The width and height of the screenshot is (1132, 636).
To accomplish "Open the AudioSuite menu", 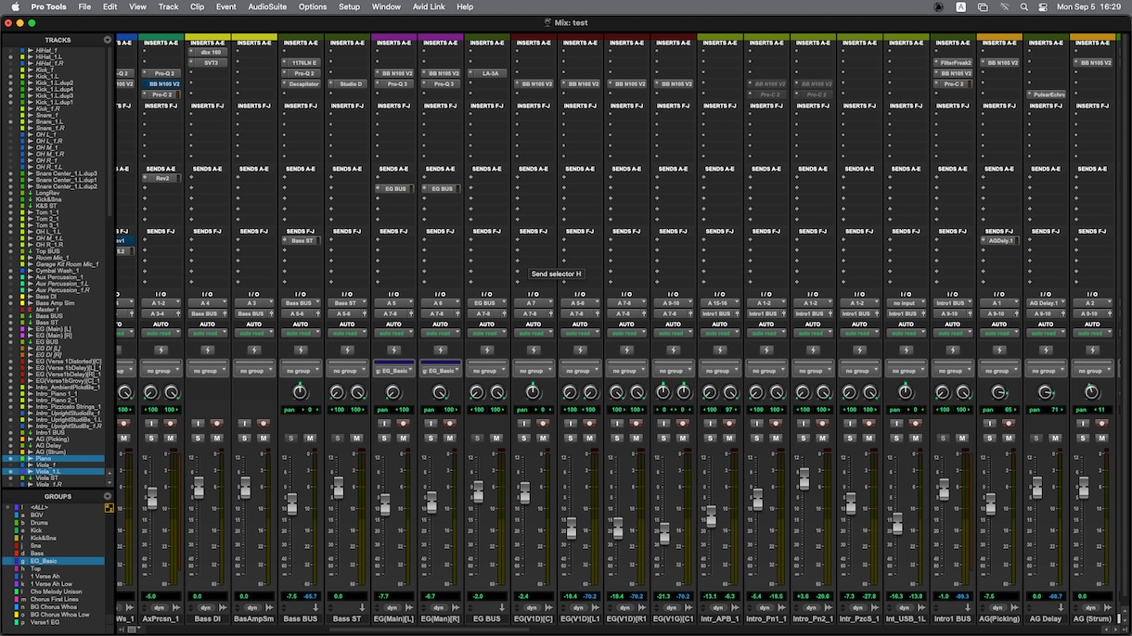I will (267, 6).
